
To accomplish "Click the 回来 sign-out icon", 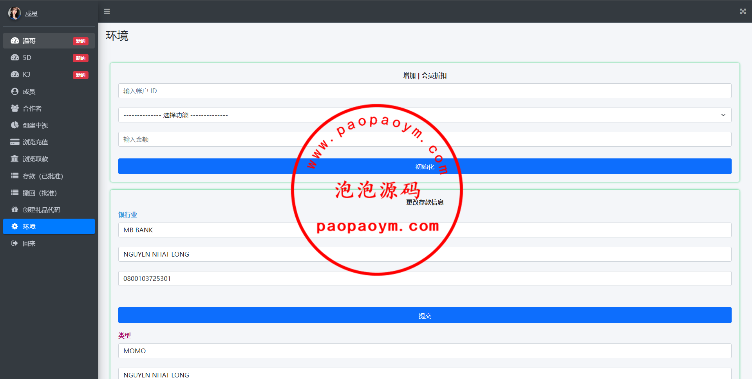I will click(15, 243).
